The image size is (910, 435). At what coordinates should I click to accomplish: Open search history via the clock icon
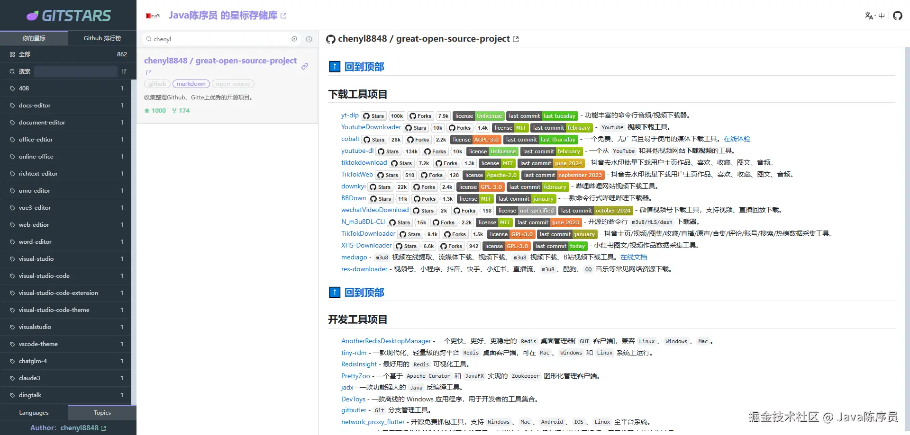click(309, 39)
